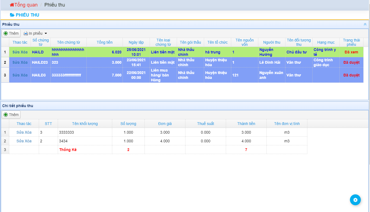Click the home icon beside Tổng quan
370x212 pixels.
point(12,5)
